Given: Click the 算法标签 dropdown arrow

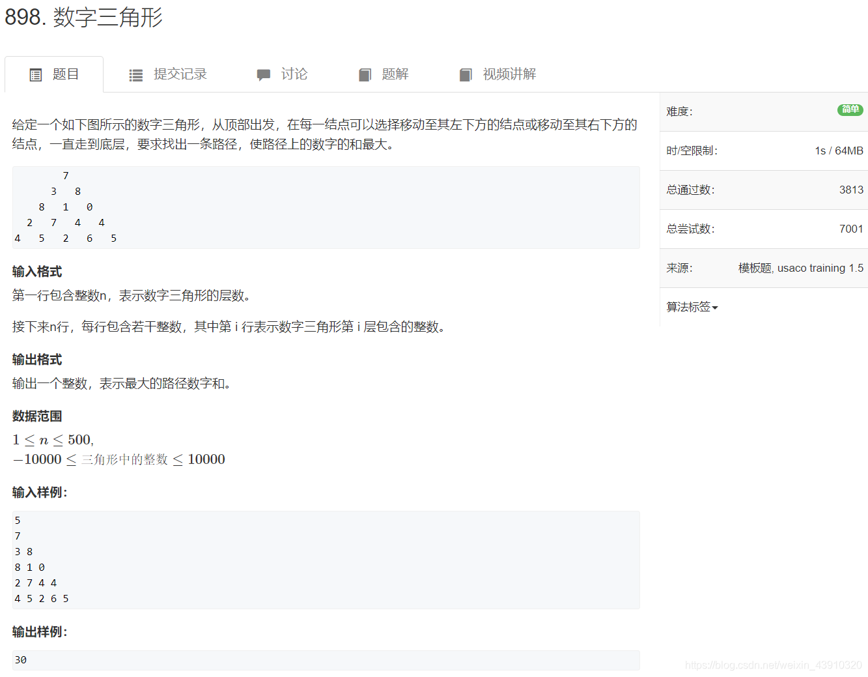Looking at the screenshot, I should (x=714, y=307).
